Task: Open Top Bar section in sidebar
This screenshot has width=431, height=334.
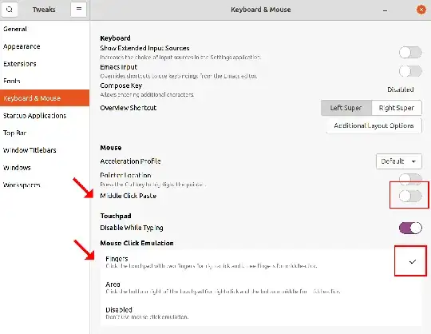Action: [x=45, y=133]
